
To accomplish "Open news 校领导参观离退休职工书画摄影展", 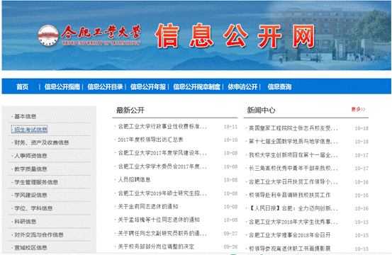I will point(289,249).
